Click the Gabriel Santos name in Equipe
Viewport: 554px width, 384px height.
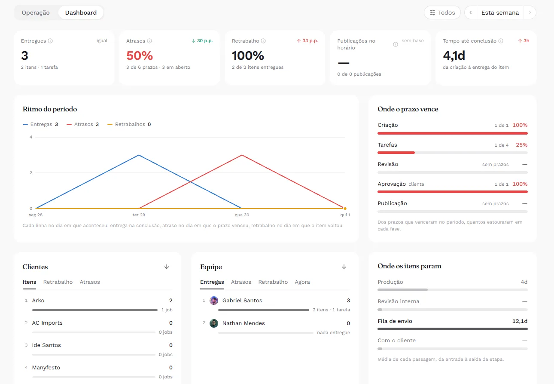click(242, 301)
